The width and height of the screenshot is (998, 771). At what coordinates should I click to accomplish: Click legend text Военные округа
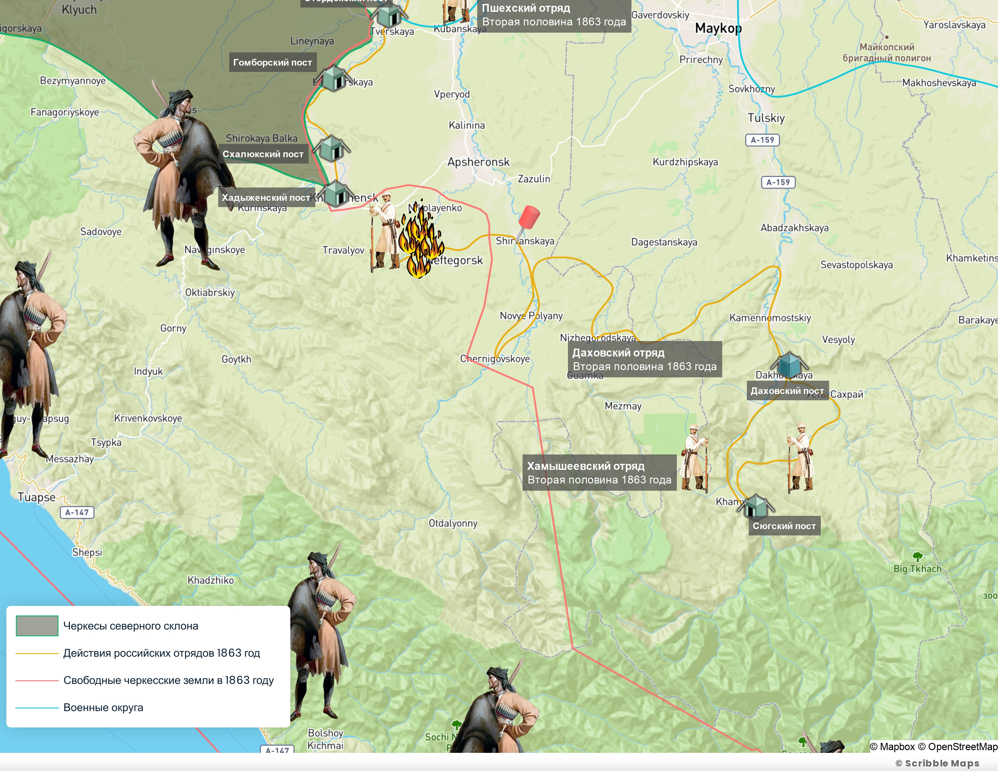pyautogui.click(x=103, y=708)
